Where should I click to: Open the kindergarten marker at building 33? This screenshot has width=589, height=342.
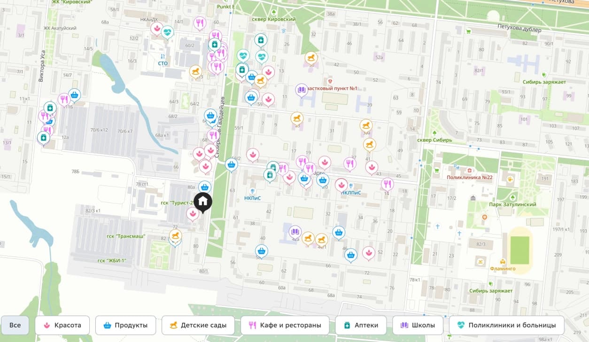pos(297,118)
